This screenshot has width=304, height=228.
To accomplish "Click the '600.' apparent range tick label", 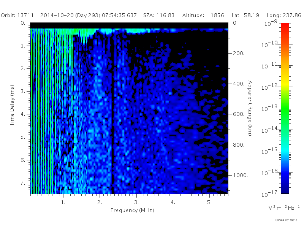I will coord(239,114).
